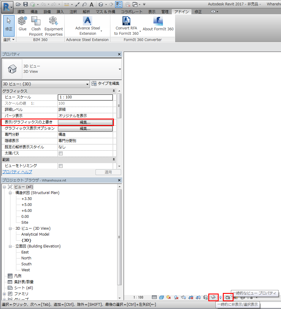Select the South elevation view
Screen dimensions: 281x309
tap(26, 264)
